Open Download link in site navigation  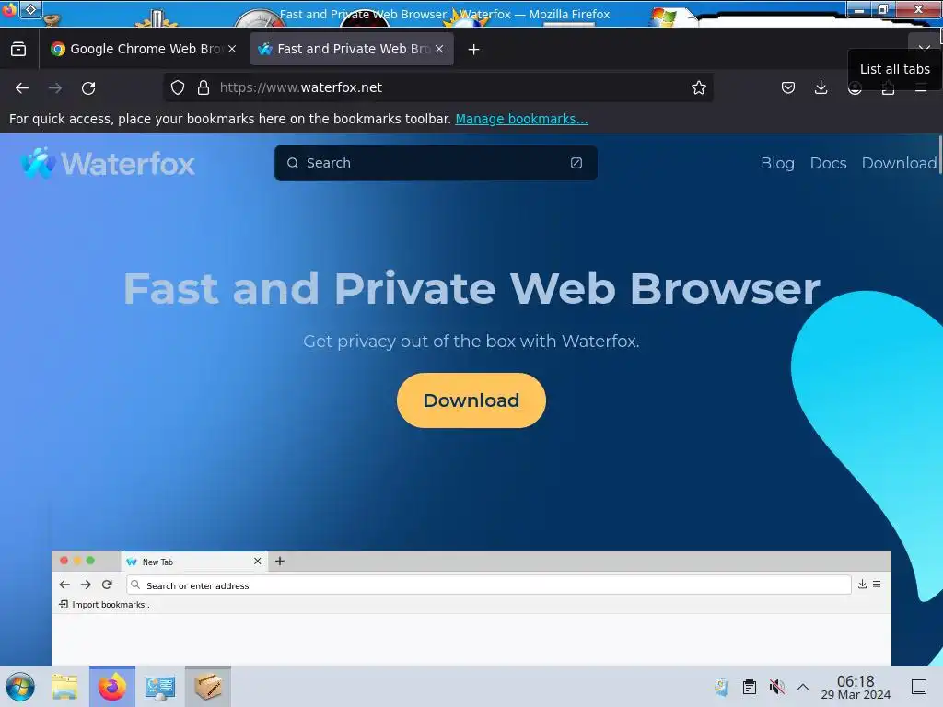[899, 163]
